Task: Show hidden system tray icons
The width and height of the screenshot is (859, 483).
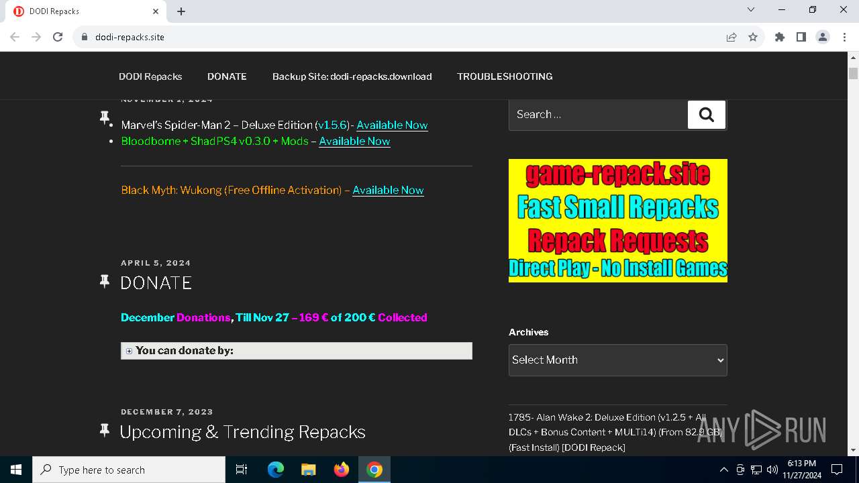Action: (723, 470)
